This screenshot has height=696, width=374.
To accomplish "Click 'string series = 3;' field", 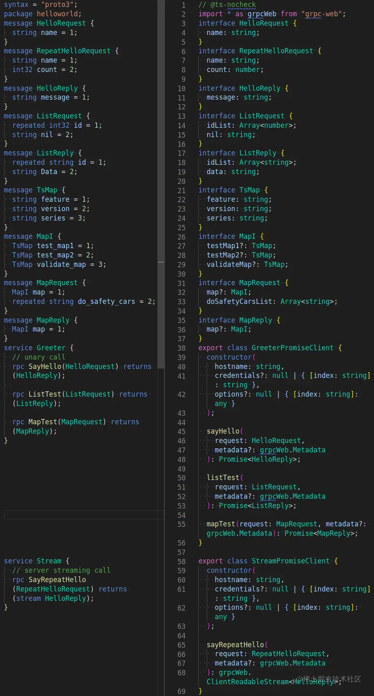I will tap(49, 218).
